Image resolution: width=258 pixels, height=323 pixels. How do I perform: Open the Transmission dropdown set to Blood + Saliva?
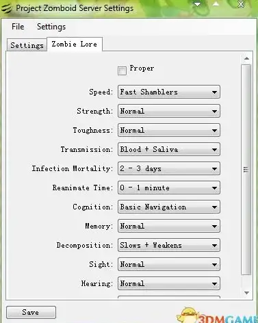click(x=169, y=149)
